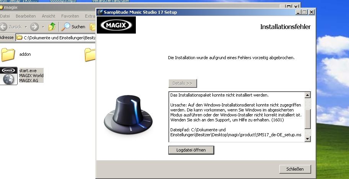Click forward arrow button in Explorer

coord(34,27)
